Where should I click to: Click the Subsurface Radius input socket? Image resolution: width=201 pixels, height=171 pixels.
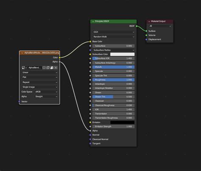pyautogui.click(x=90, y=50)
